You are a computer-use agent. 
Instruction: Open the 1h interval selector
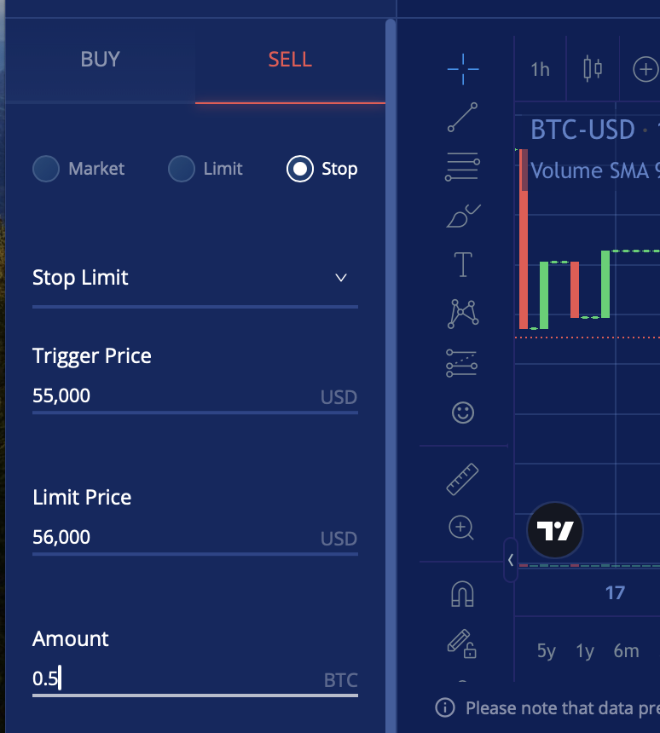pyautogui.click(x=541, y=70)
